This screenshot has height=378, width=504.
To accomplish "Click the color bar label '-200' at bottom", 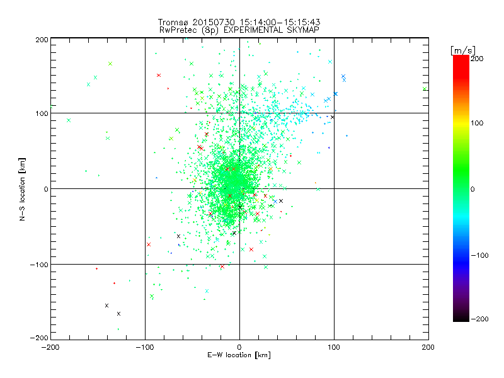I will (x=479, y=319).
